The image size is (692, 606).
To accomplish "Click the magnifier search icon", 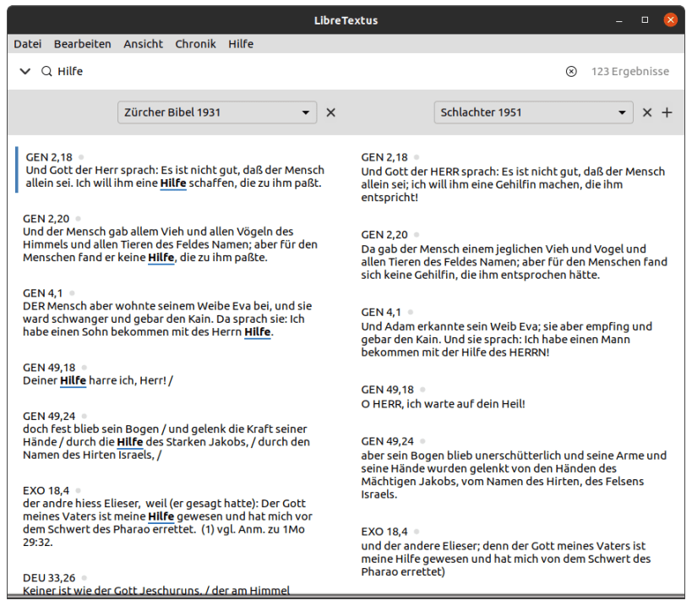I will click(46, 71).
